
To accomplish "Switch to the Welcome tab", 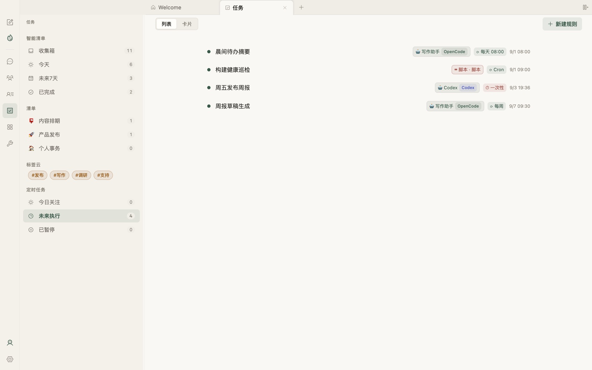I will pos(182,7).
